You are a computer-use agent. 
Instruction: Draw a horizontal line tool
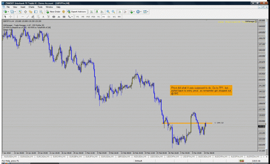(x=22, y=17)
